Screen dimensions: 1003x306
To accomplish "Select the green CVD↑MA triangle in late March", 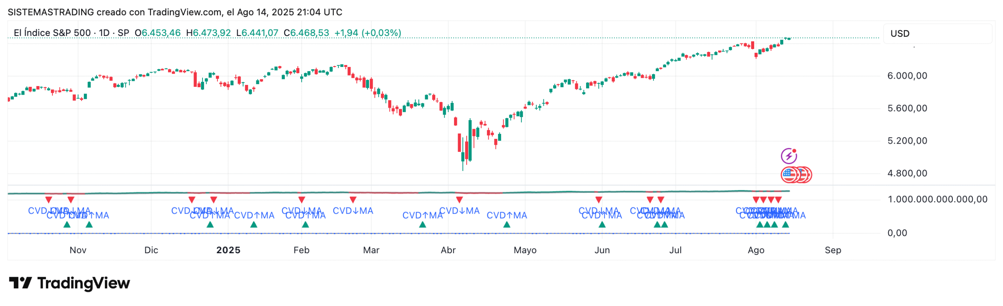I will tap(422, 225).
